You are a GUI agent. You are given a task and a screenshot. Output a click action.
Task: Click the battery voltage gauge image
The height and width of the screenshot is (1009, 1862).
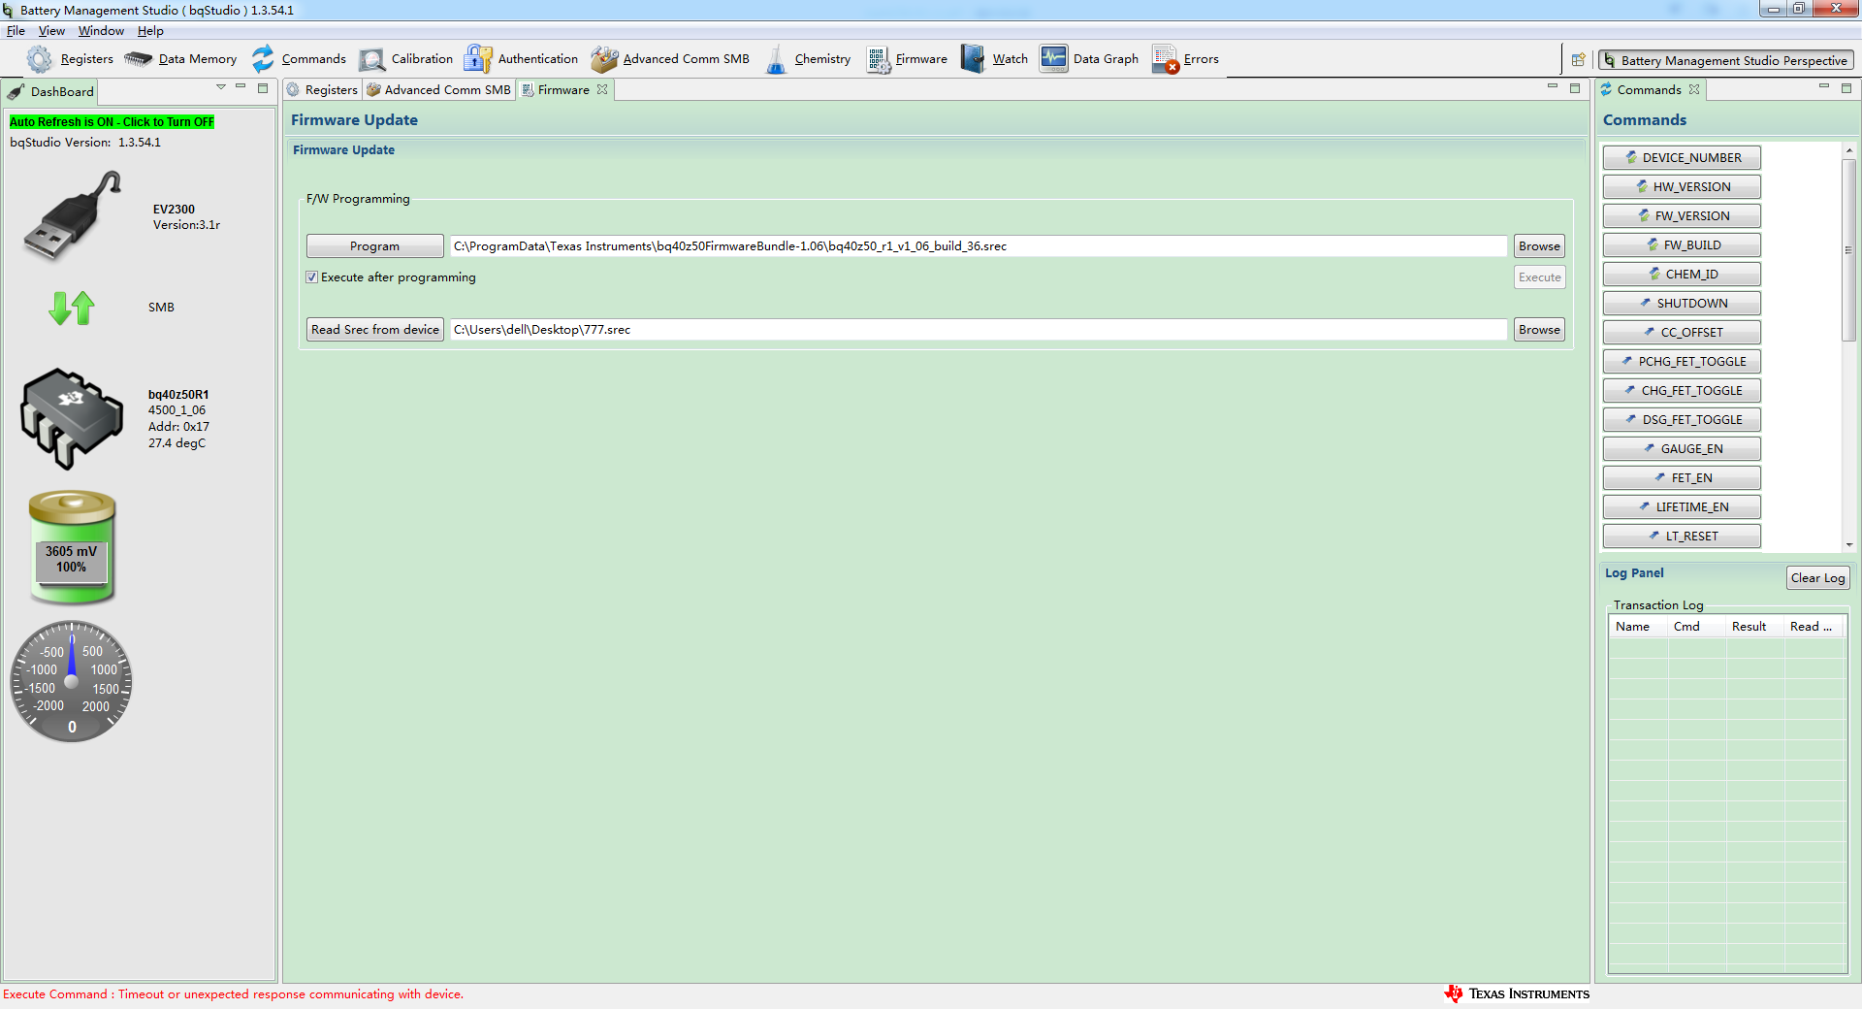click(x=72, y=547)
